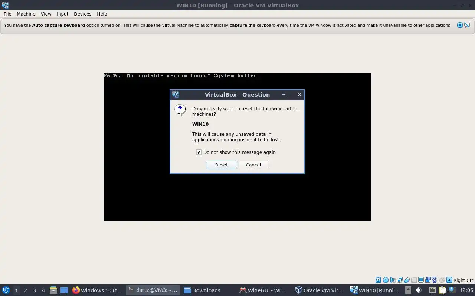Click the VirtualBox icon in dialog title bar
The image size is (475, 296).
[x=176, y=95]
